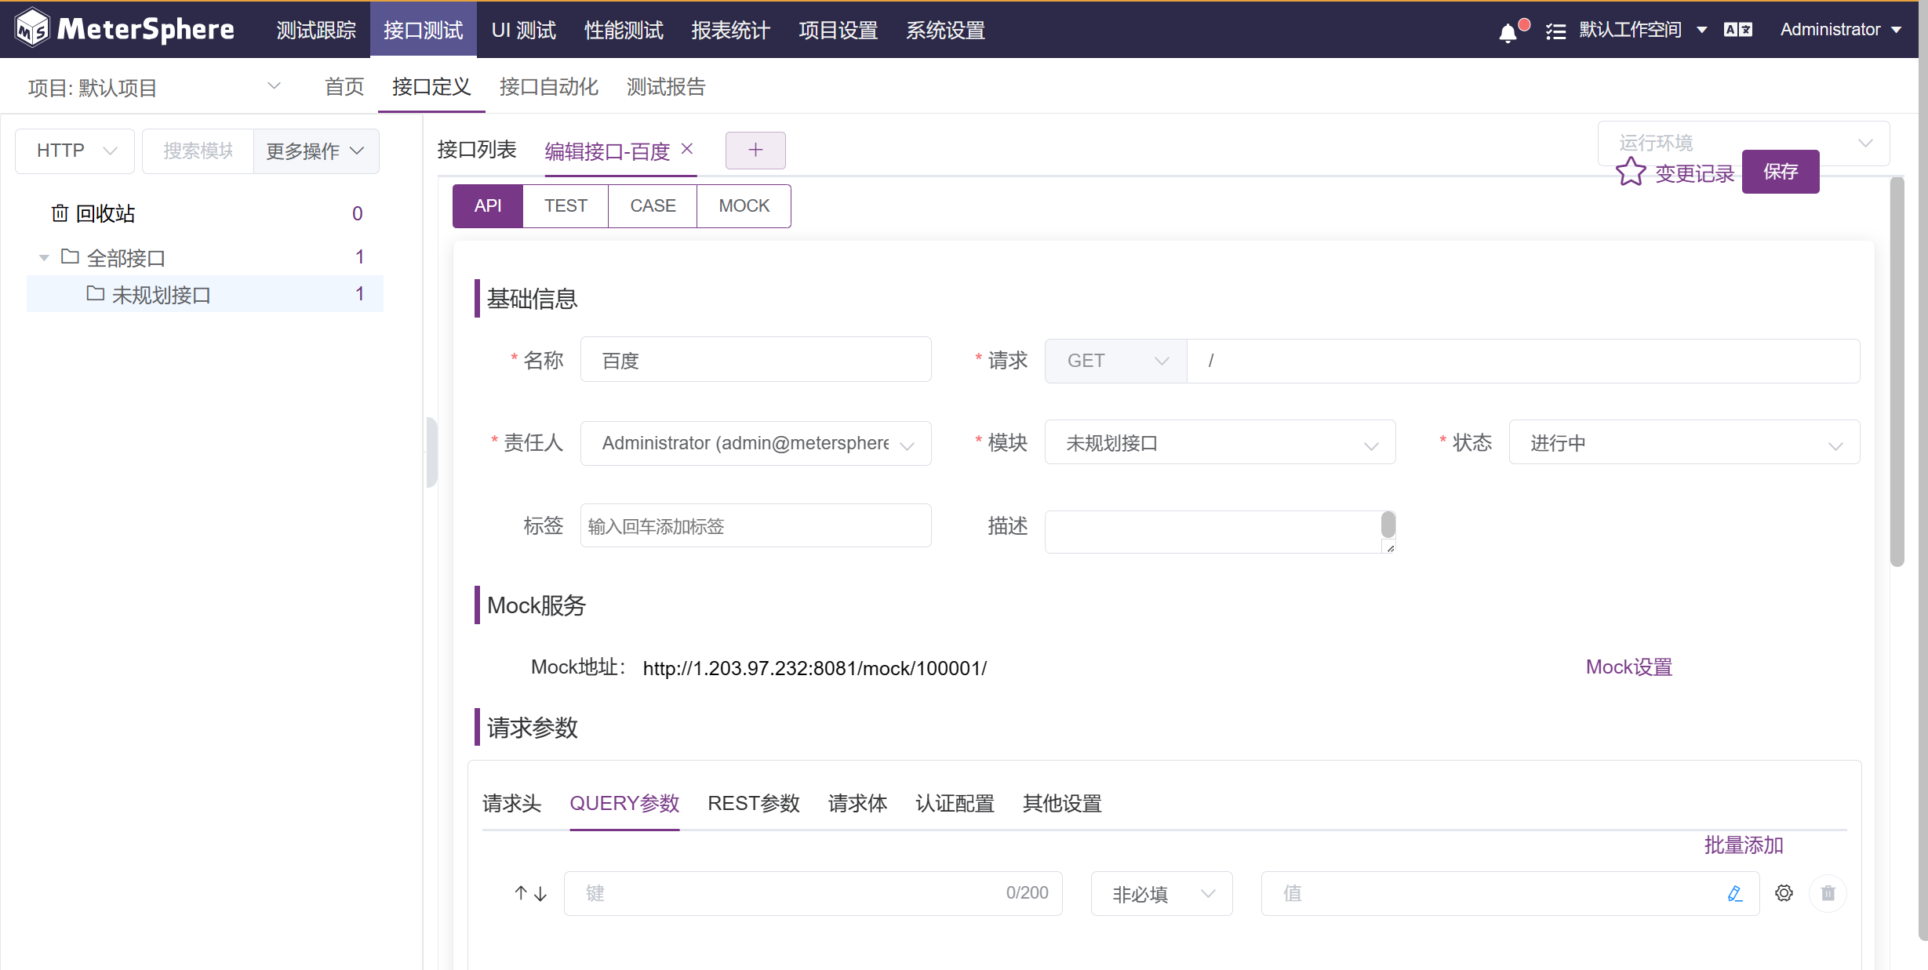1928x970 pixels.
Task: Click the star favorite icon
Action: pos(1631,173)
